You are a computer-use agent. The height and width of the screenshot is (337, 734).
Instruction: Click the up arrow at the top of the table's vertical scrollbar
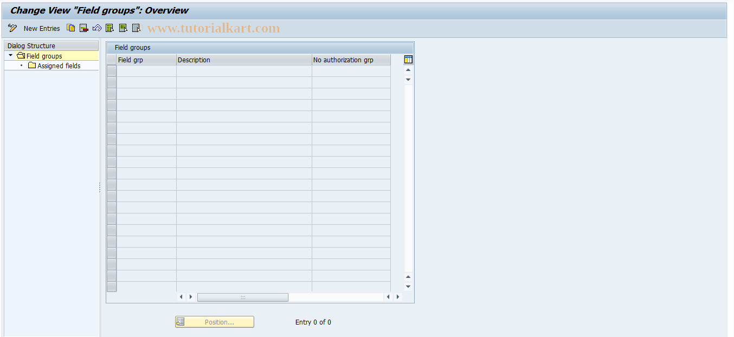point(408,70)
